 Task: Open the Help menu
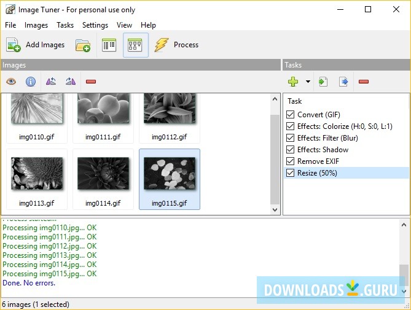pos(148,25)
